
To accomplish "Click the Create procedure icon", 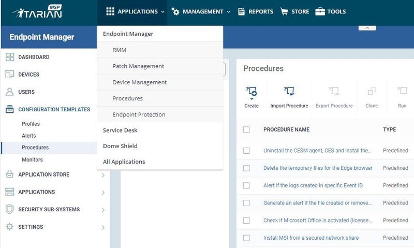I will [x=252, y=92].
